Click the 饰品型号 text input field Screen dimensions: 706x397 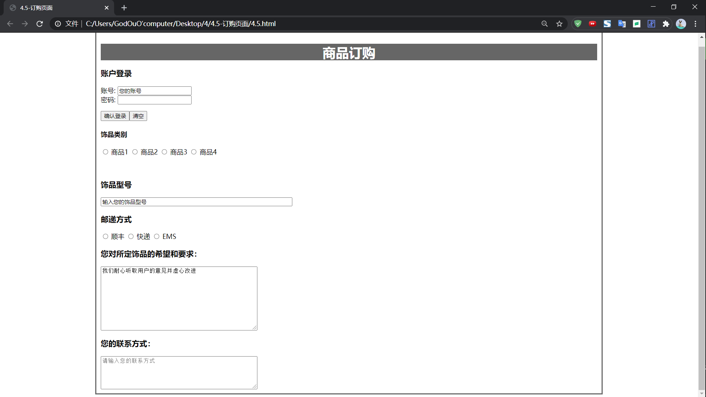[x=196, y=202]
